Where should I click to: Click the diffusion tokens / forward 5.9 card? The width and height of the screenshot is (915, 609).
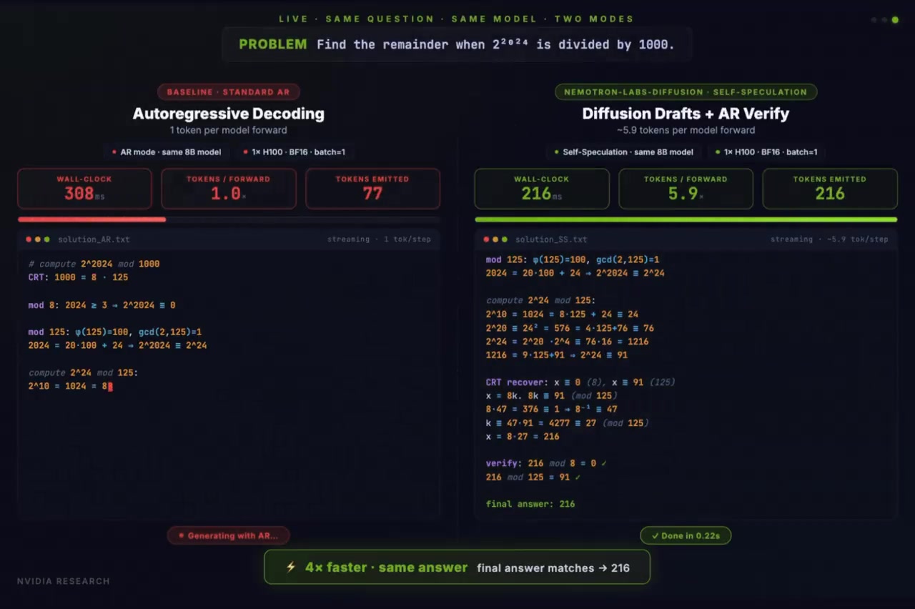tap(686, 189)
